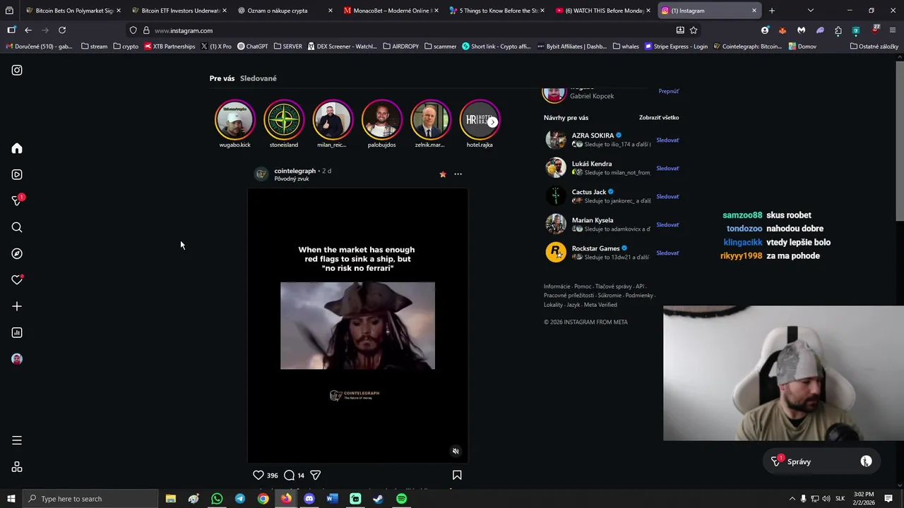Open a new browser tab with plus

pyautogui.click(x=772, y=11)
